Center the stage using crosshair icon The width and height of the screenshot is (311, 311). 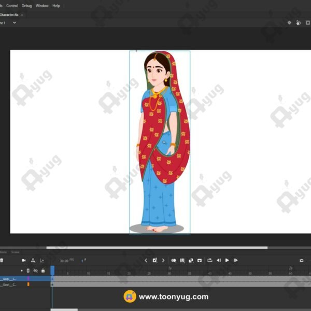(289, 23)
